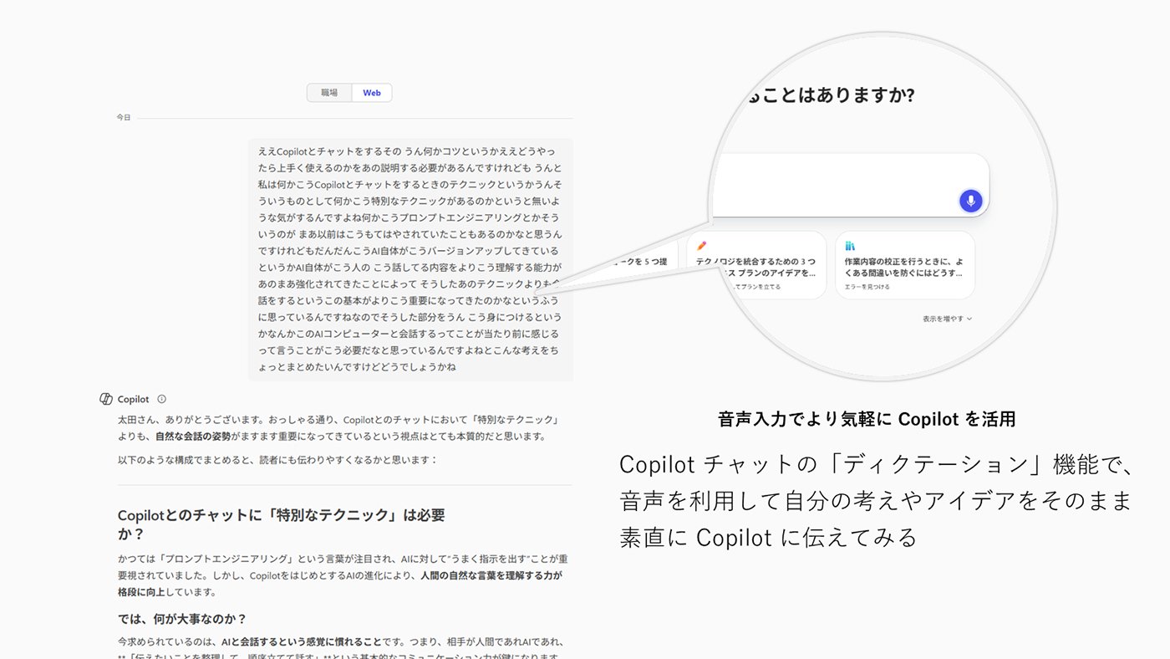Click heading Copilotとのチャットに「特別なテクニック」は必要か？
This screenshot has height=659, width=1170.
click(x=282, y=524)
